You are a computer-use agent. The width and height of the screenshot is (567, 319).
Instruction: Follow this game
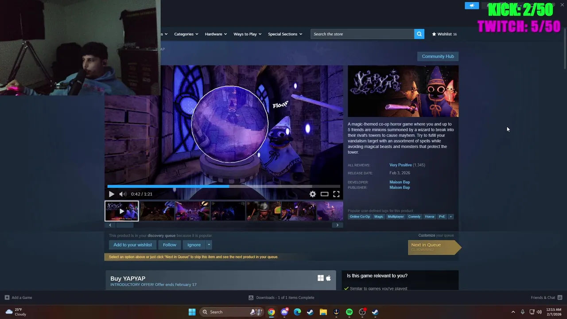170,245
